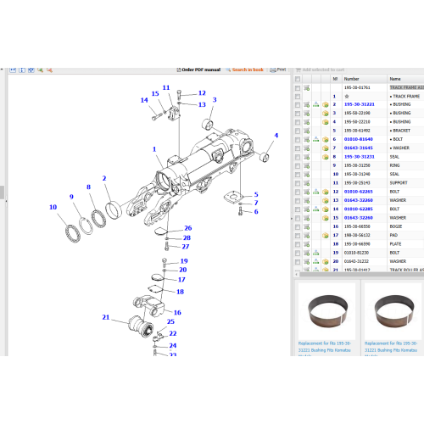
Task: Open the left bushing product thumbnail
Action: click(x=327, y=311)
